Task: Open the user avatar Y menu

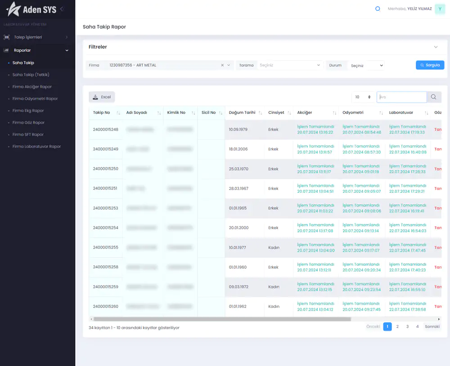Action: pyautogui.click(x=440, y=9)
